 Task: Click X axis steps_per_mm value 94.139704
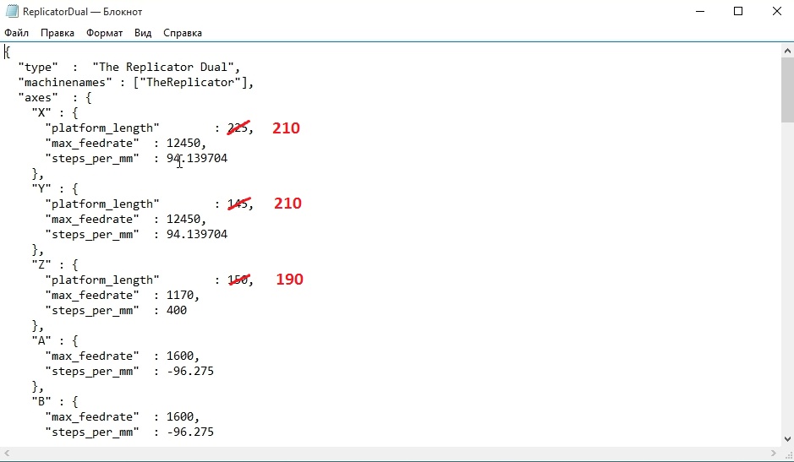coord(197,159)
